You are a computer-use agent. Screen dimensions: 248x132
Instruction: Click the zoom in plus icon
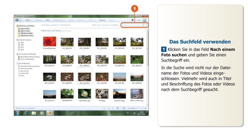point(145,108)
